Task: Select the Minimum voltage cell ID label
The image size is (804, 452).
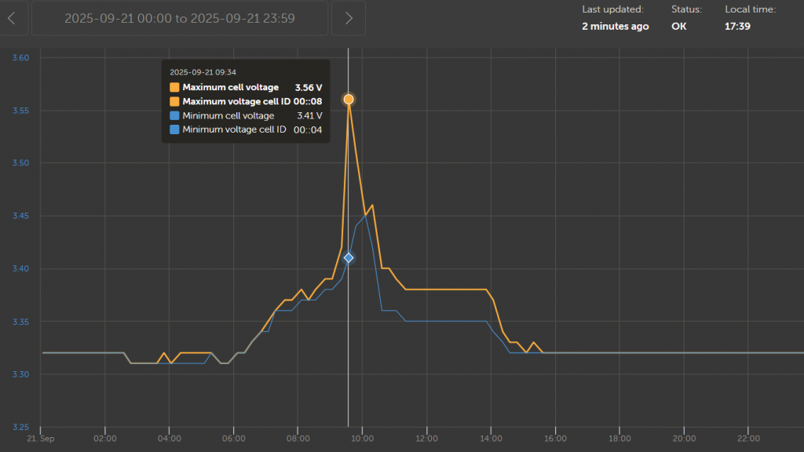Action: (234, 129)
